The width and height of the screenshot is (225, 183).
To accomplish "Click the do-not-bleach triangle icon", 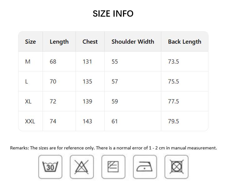I will click(x=82, y=167).
